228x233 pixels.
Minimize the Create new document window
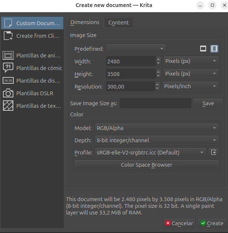pos(200,5)
